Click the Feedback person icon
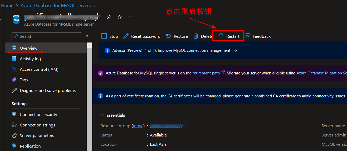 [247, 36]
